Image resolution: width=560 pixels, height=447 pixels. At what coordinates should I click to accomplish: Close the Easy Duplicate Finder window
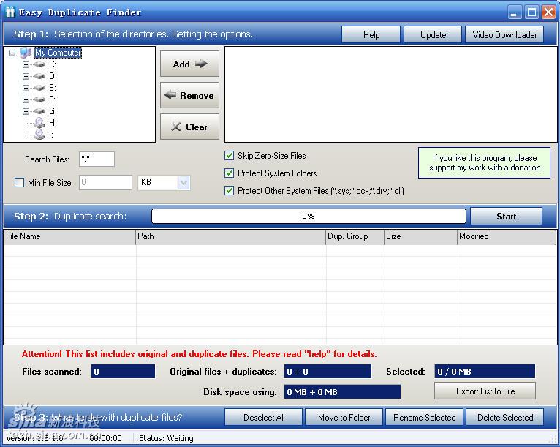coord(548,12)
